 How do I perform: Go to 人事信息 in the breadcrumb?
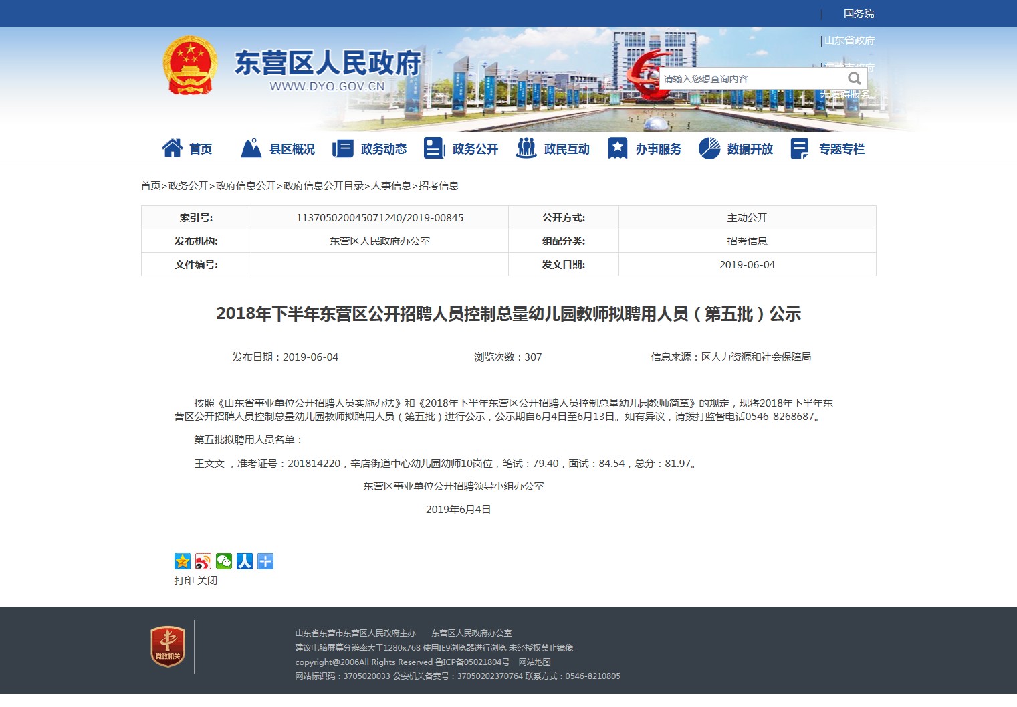coord(391,185)
